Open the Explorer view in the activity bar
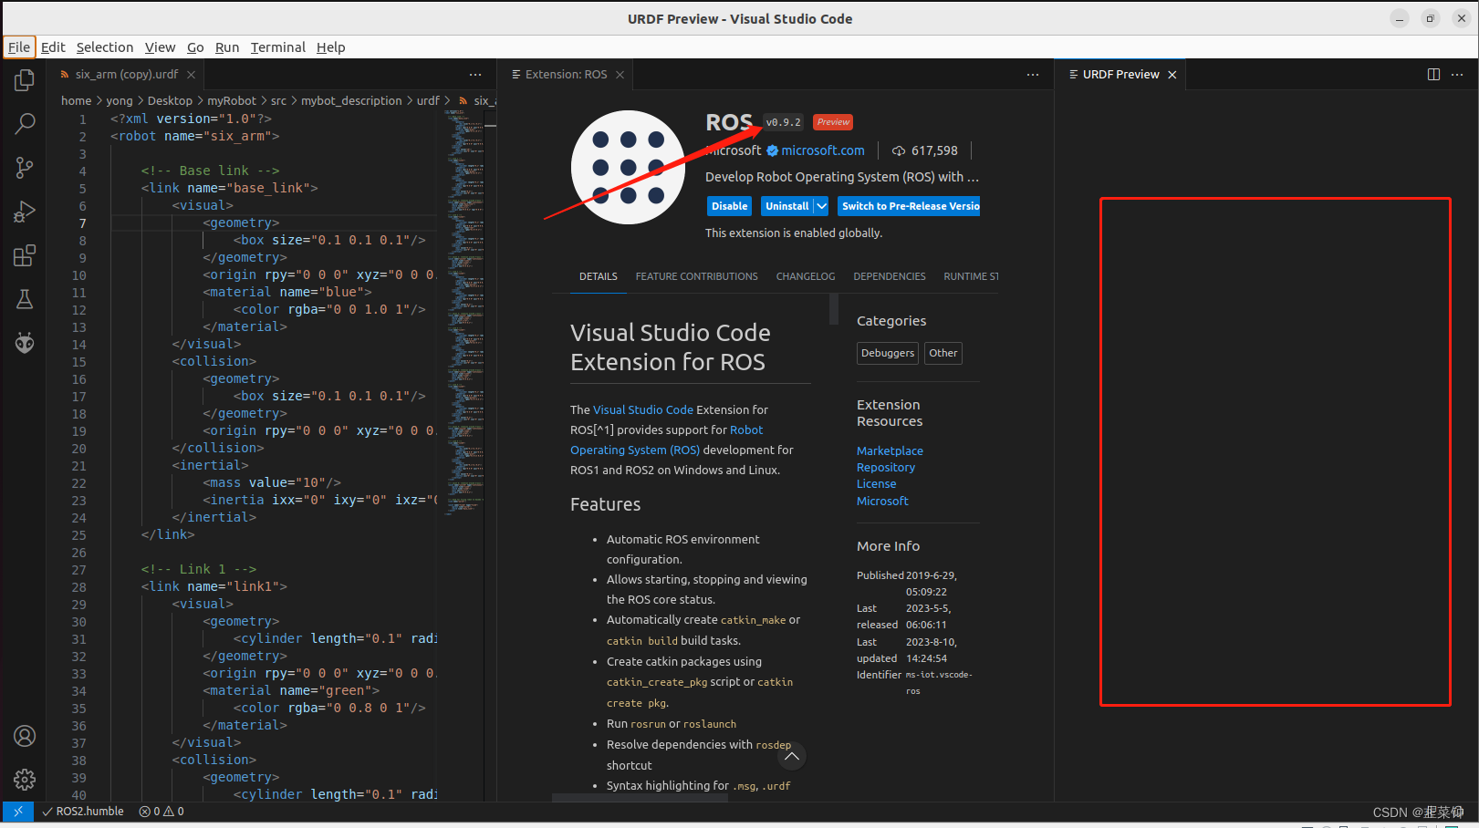The width and height of the screenshot is (1479, 828). [x=25, y=80]
